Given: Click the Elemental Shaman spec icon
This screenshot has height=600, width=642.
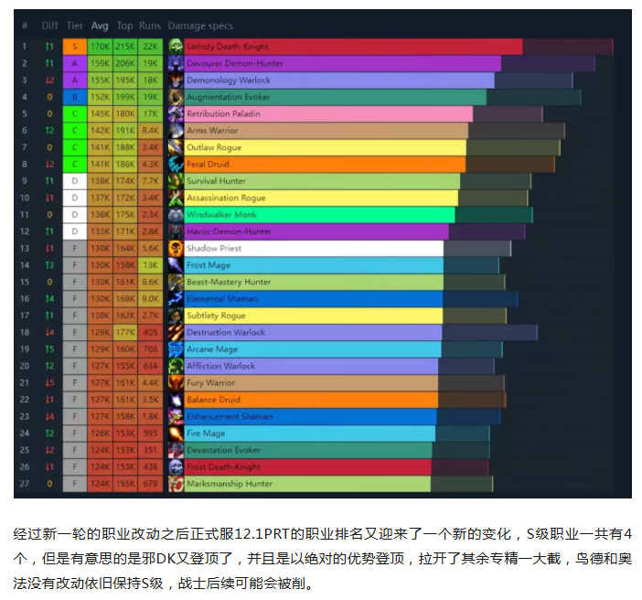Looking at the screenshot, I should (x=177, y=298).
